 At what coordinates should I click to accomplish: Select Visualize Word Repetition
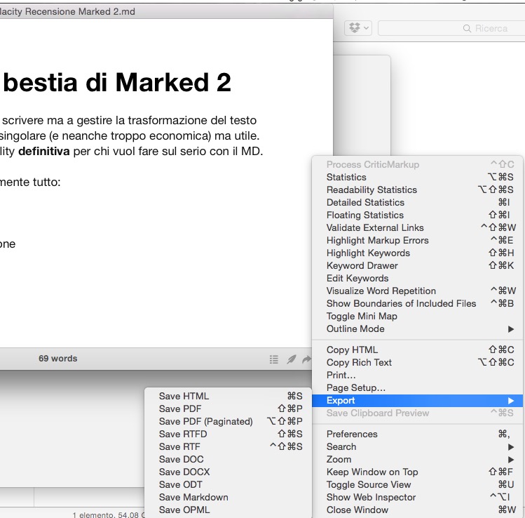tap(417, 291)
